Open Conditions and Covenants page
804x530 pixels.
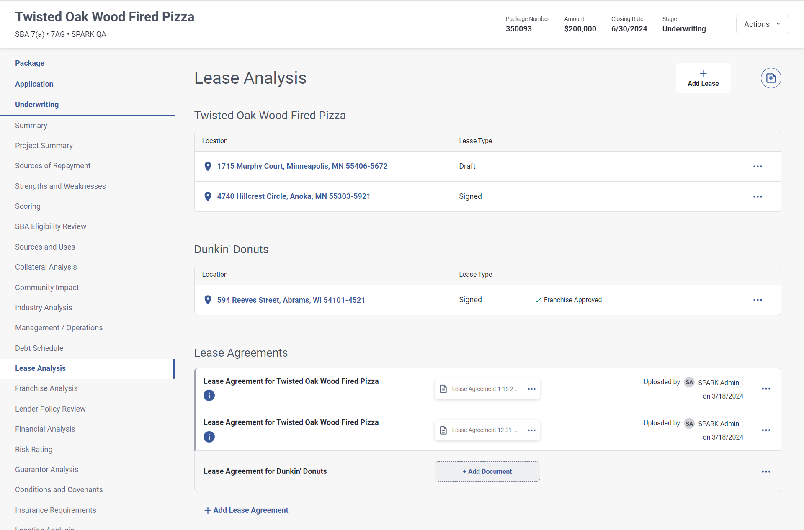pyautogui.click(x=59, y=490)
